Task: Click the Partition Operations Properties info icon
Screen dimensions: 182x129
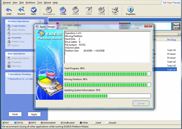Action: click(9, 38)
